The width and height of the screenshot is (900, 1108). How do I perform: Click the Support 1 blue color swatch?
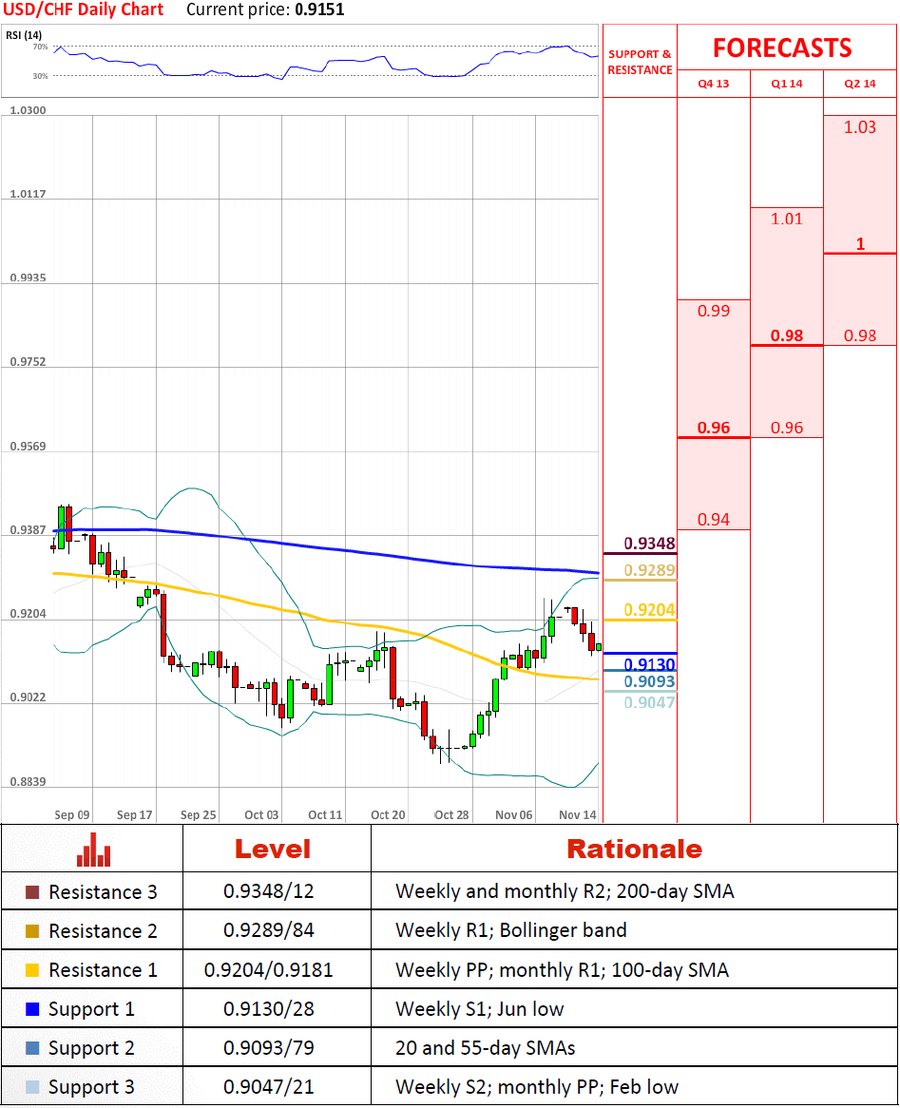[x=32, y=1009]
